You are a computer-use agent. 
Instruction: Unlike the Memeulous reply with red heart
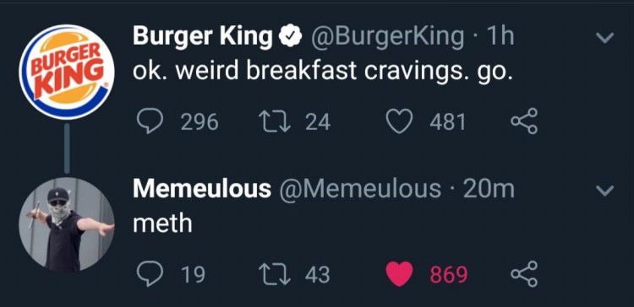(x=400, y=274)
